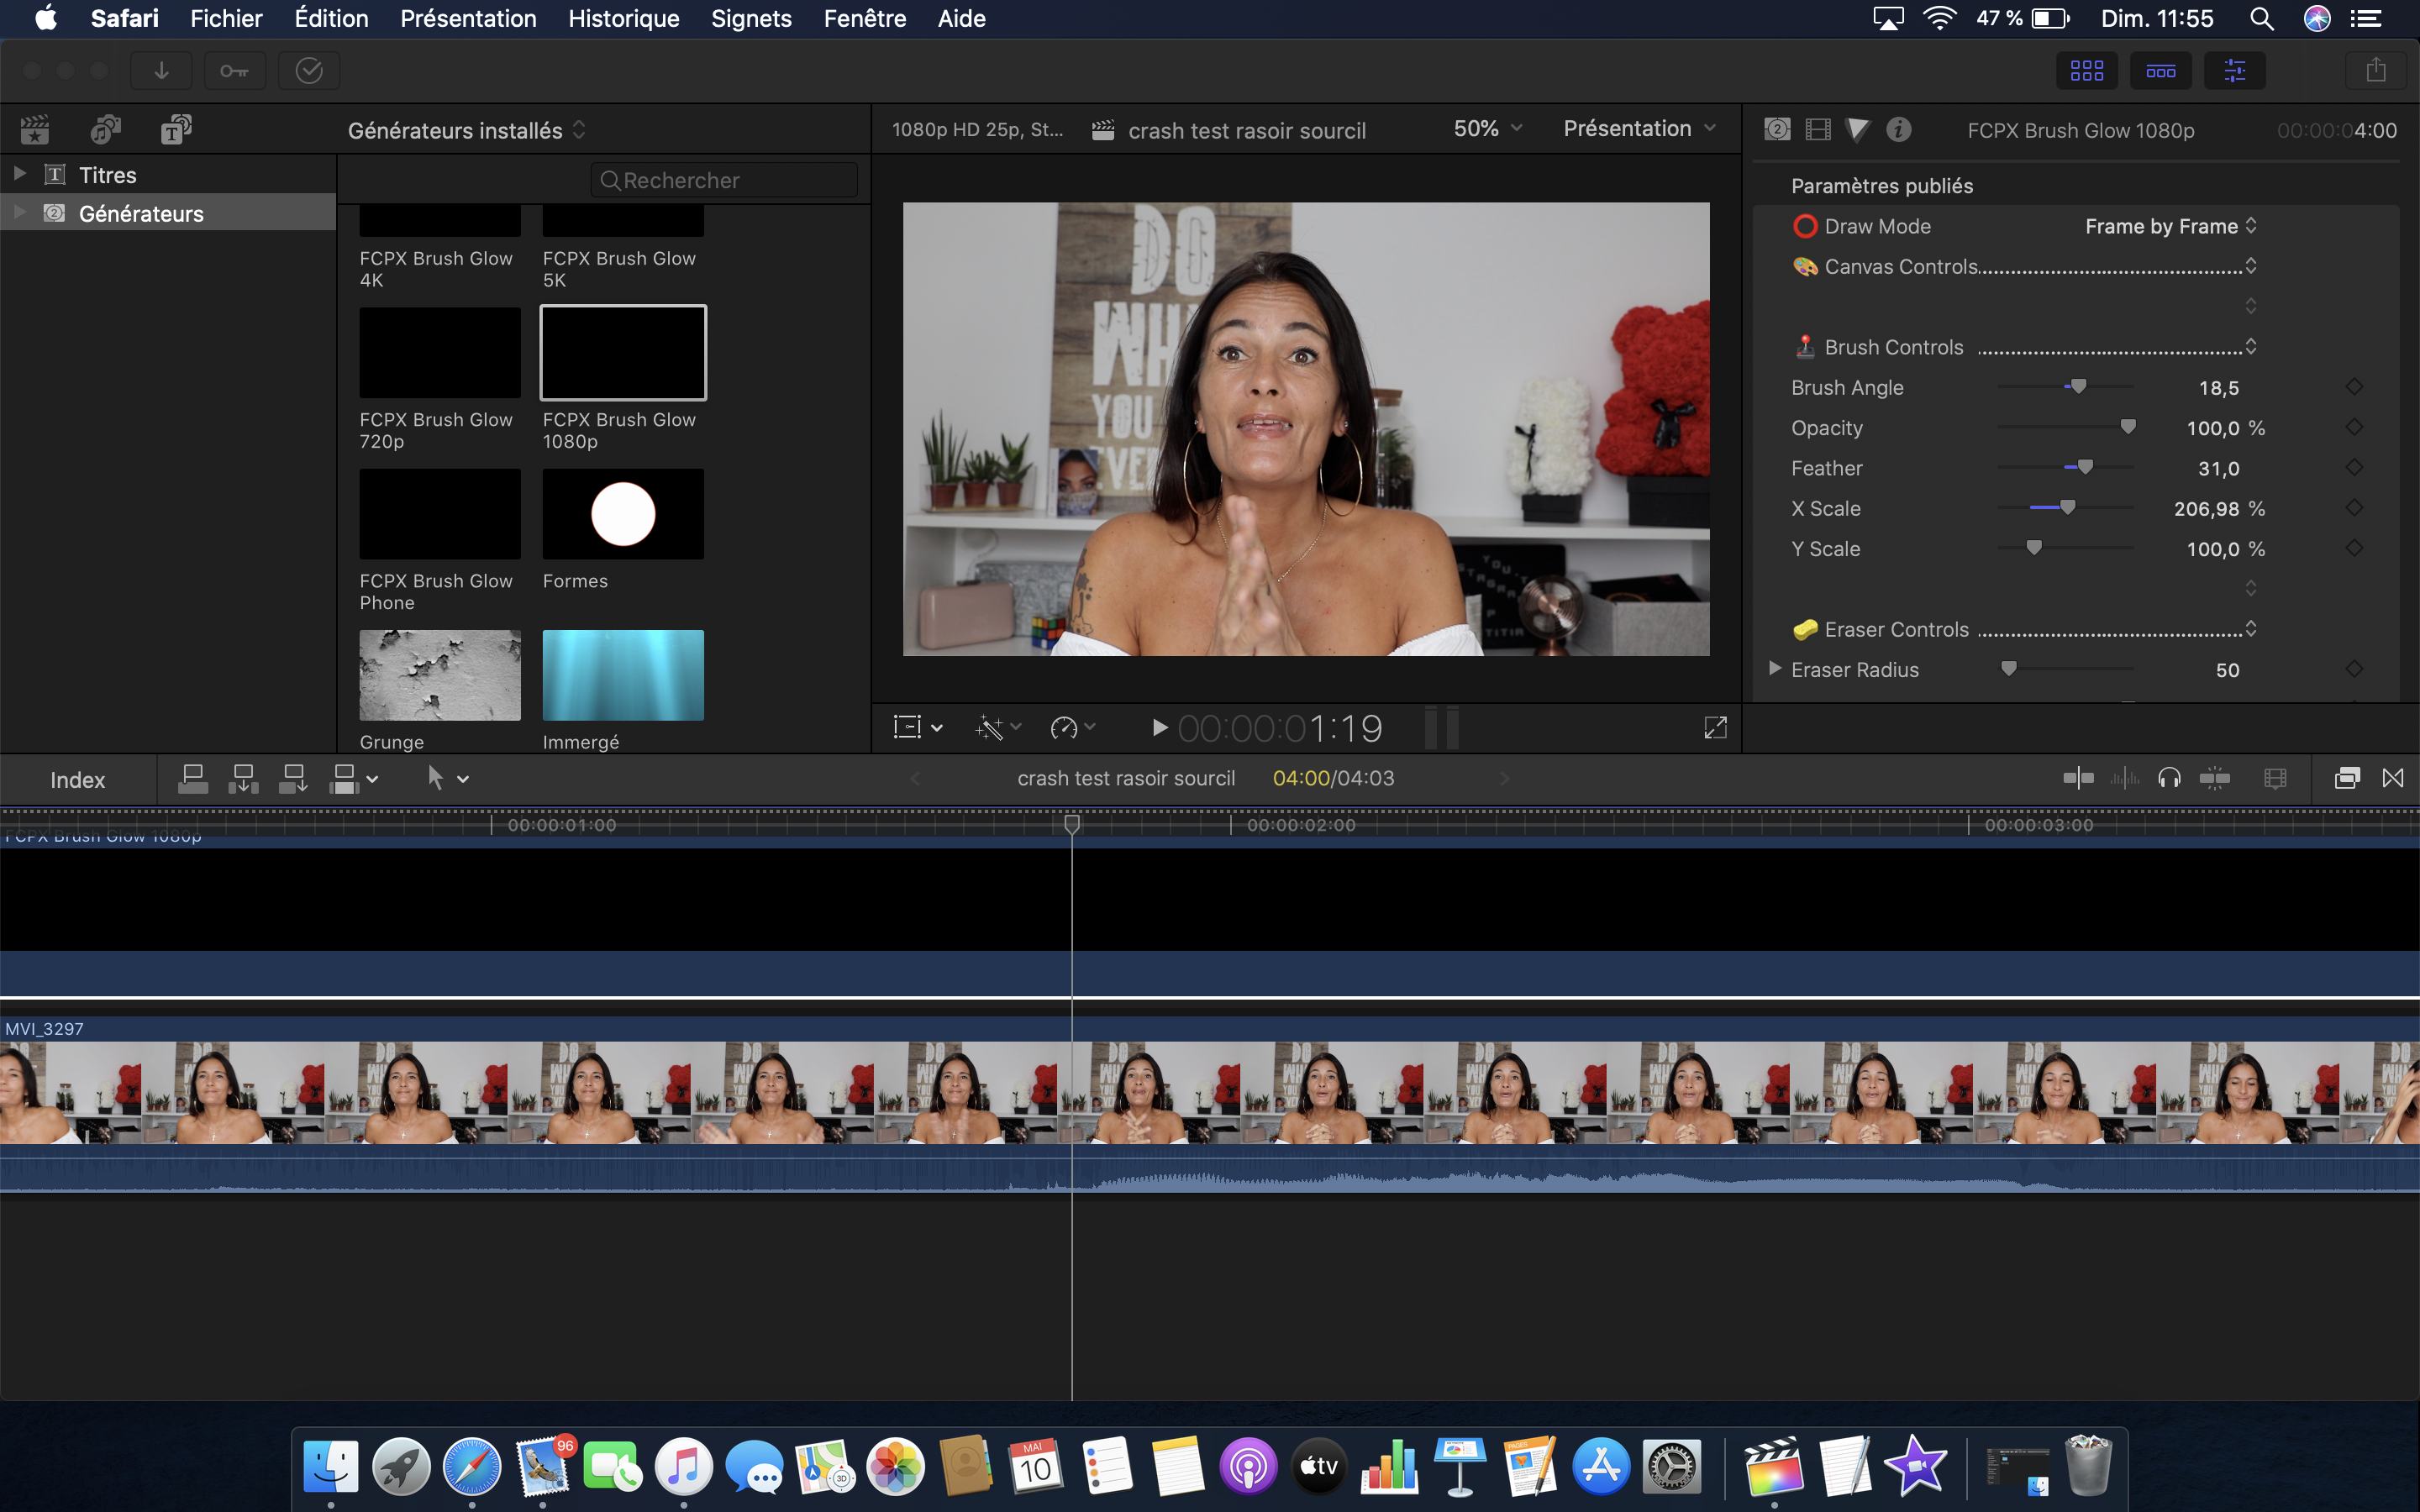Image resolution: width=2420 pixels, height=1512 pixels.
Task: Click the timeline Index button
Action: click(77, 780)
